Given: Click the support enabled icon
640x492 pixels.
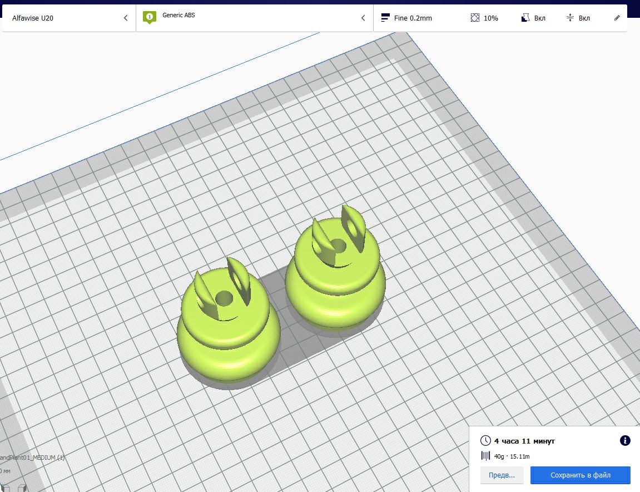Looking at the screenshot, I should click(x=525, y=18).
